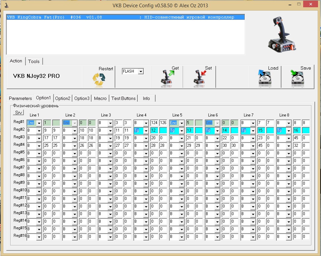The image size is (321, 256).
Task: Open the Option3 tab
Action: coord(82,98)
